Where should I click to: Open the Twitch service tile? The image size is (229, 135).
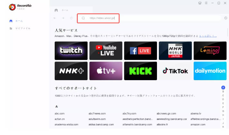coord(71,51)
